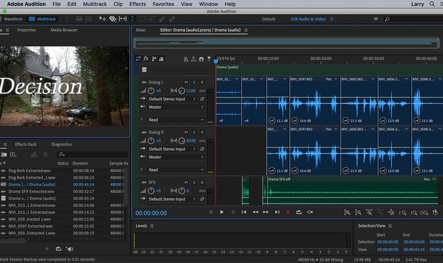Toggle the metronome icon
The image size is (443, 263).
186,59
